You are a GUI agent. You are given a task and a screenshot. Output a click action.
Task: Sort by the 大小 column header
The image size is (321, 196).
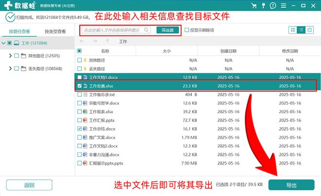coord(167,51)
